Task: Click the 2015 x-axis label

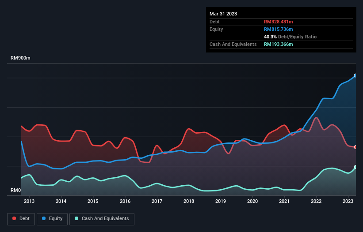Action: [x=93, y=201]
